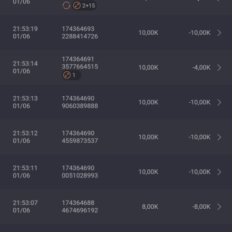The image size is (232, 232).
Task: Click the -4,00K result value
Action: pos(201,67)
